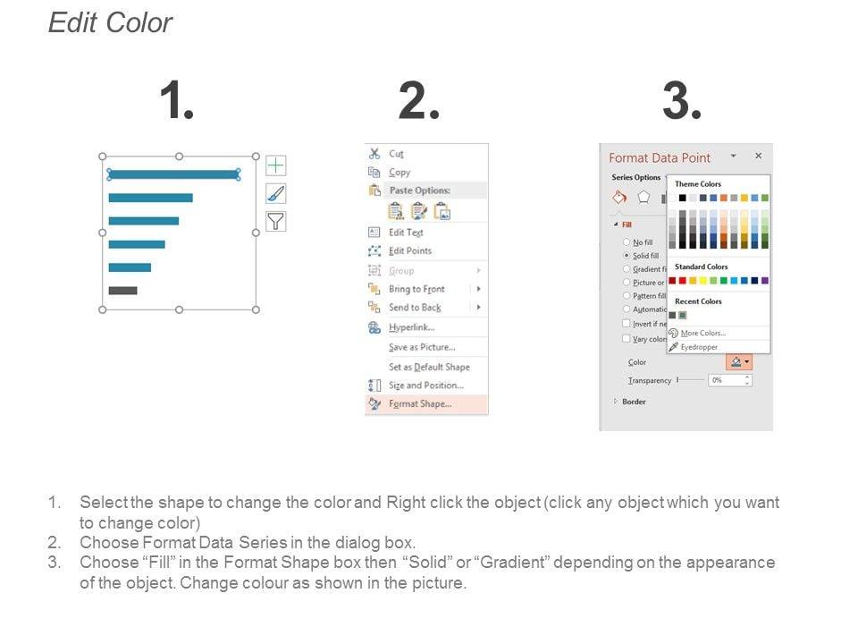Pick the red standard color swatch
Screen dimensions: 858x644
[x=682, y=281]
